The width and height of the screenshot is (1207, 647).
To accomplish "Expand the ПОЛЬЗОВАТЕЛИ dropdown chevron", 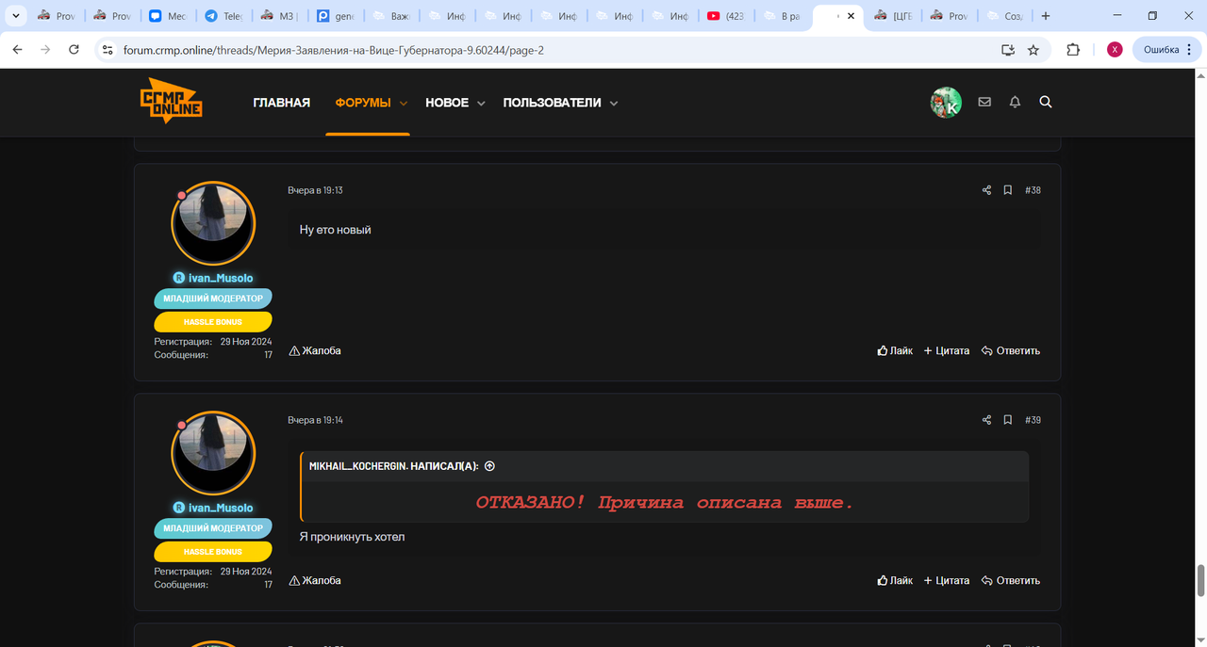I will tap(614, 104).
